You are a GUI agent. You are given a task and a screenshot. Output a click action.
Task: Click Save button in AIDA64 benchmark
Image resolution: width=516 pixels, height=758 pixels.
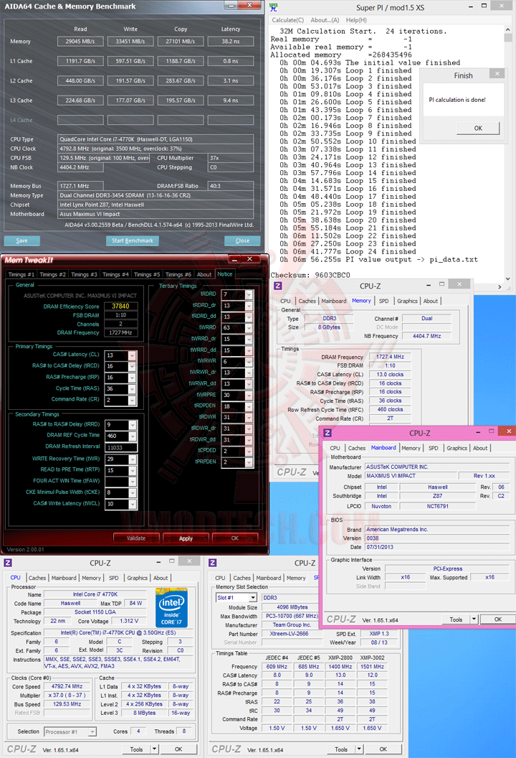[22, 240]
